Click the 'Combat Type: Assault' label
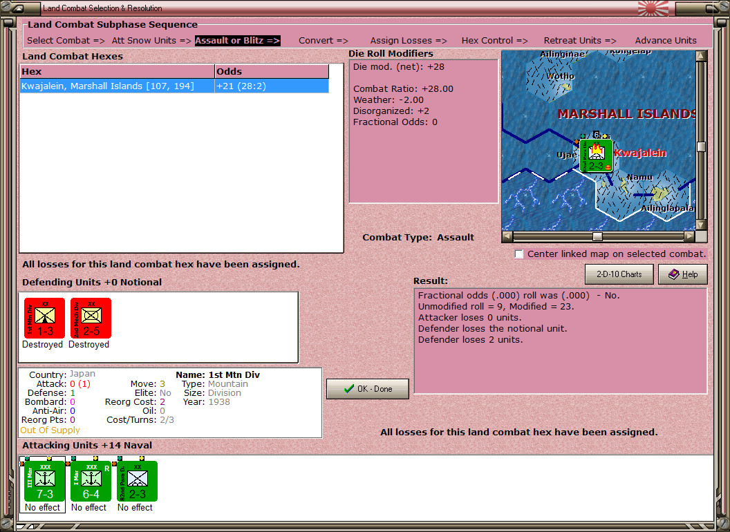 point(418,238)
